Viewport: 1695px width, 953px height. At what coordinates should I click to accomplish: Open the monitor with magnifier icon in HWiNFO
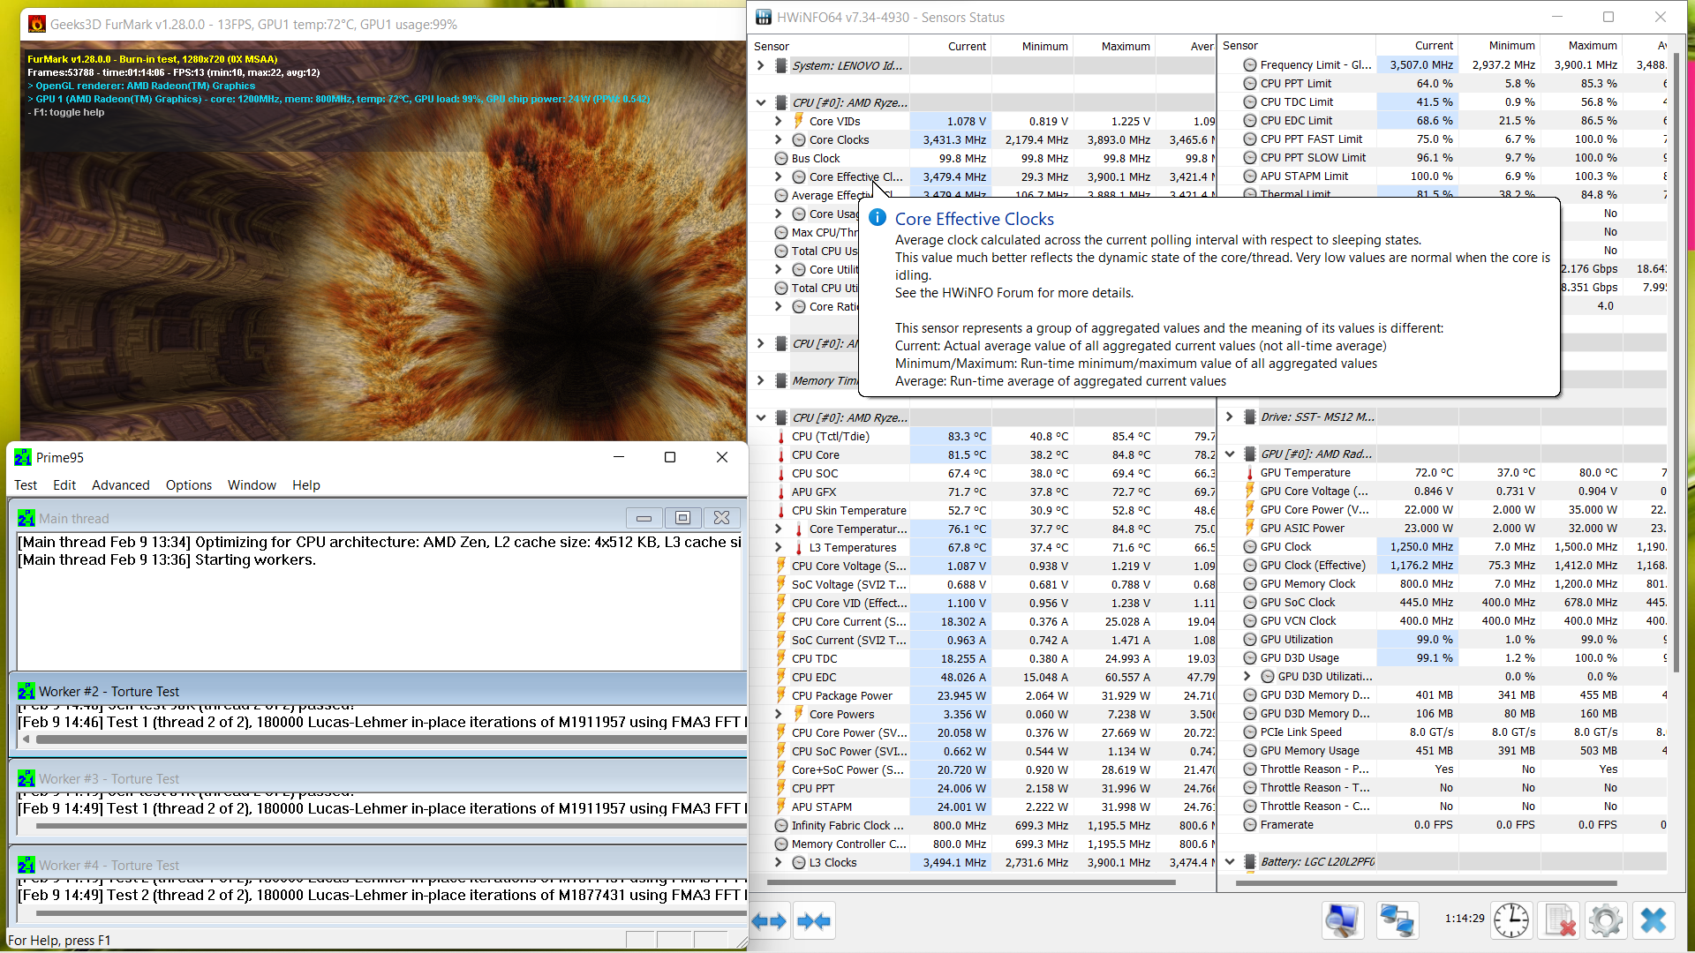pos(1343,920)
